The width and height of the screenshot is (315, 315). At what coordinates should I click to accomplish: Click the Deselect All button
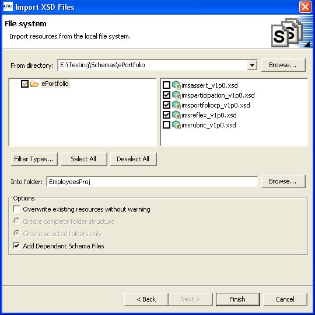point(133,159)
